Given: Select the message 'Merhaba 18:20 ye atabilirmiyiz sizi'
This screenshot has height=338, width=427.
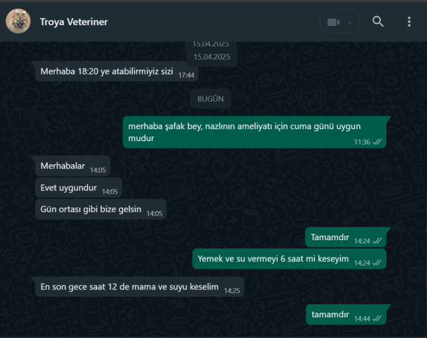Looking at the screenshot, I should [117, 71].
